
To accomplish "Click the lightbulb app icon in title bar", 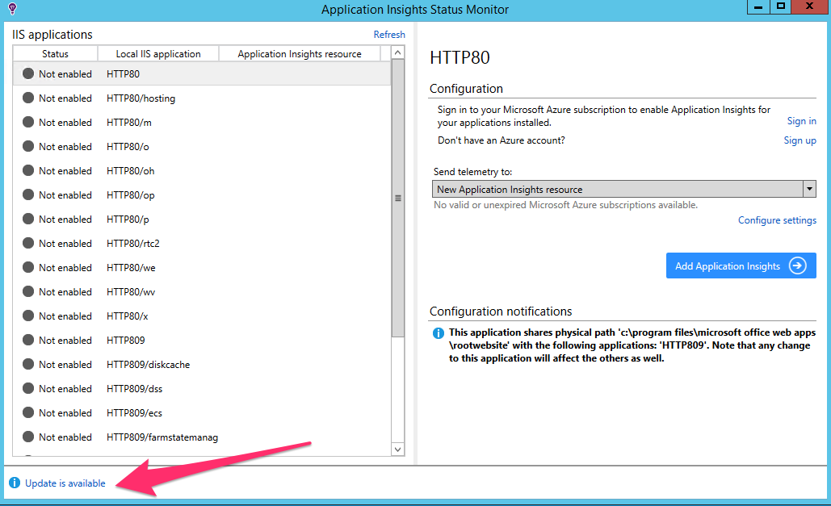I will [x=11, y=9].
